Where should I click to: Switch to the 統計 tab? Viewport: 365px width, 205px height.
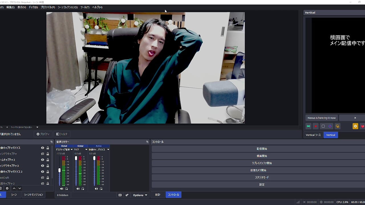(158, 195)
